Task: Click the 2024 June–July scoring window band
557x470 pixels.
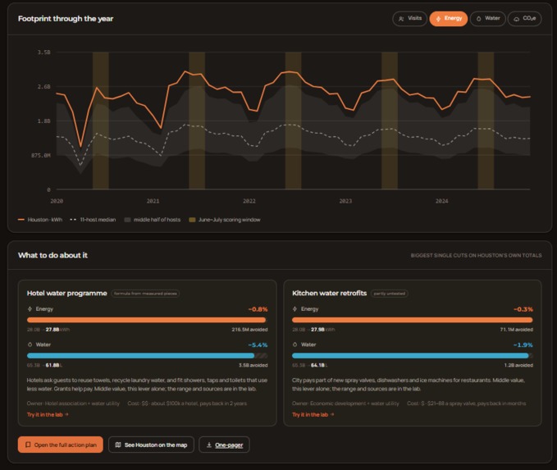Action: tap(486, 121)
